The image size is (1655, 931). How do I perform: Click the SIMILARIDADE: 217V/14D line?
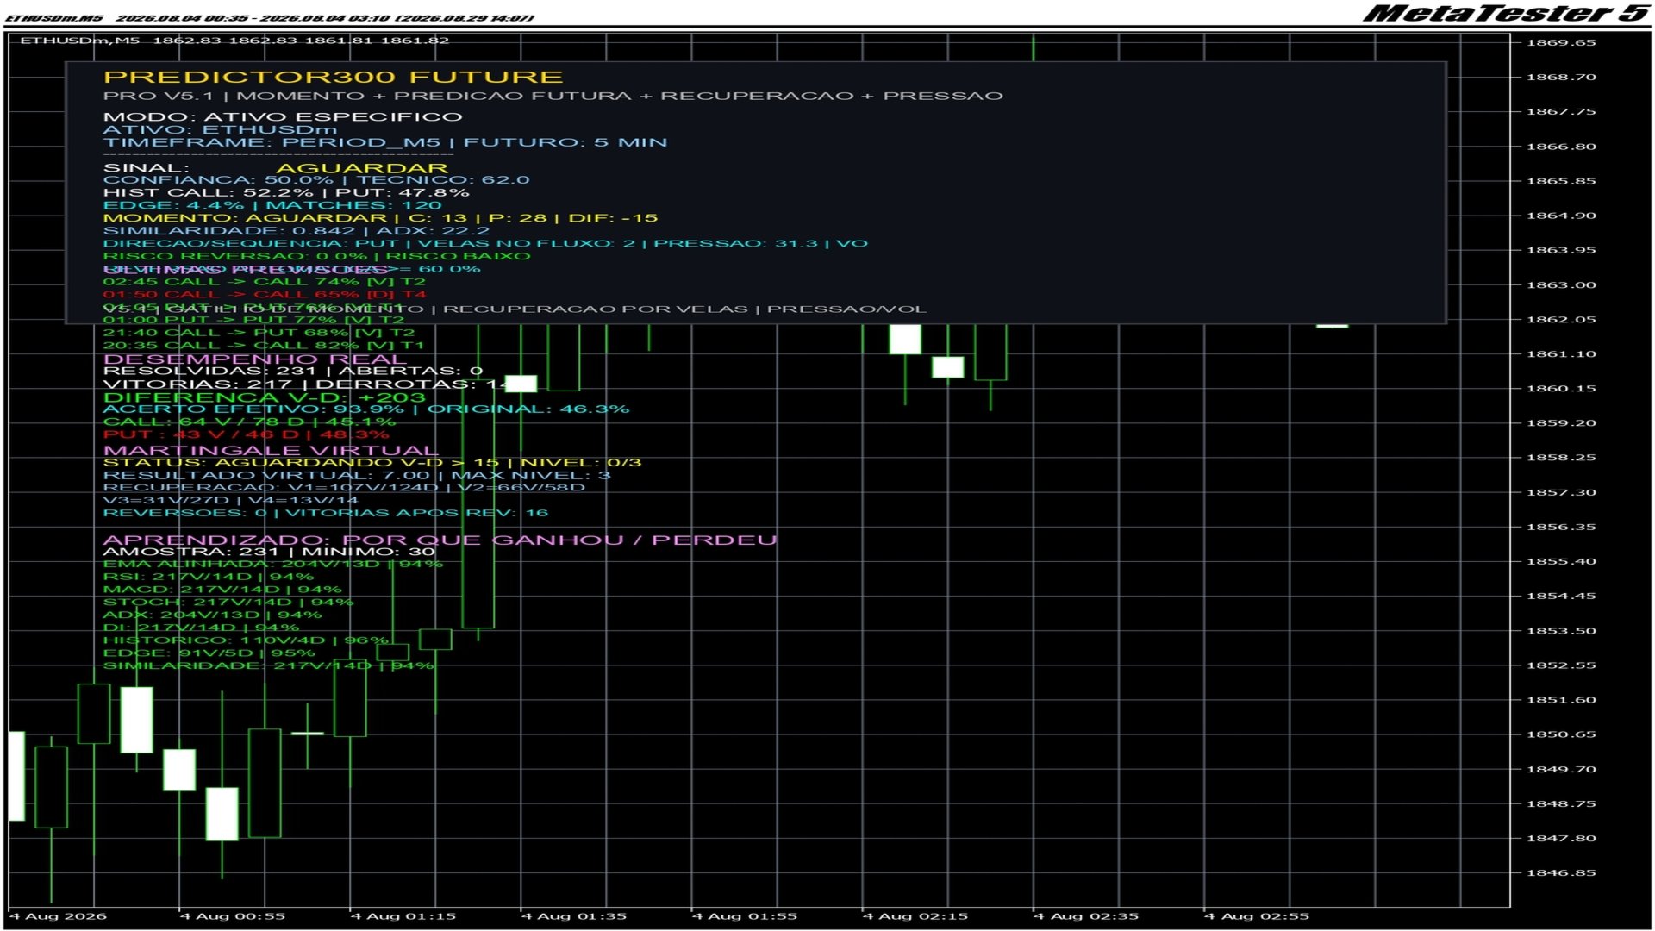coord(268,665)
